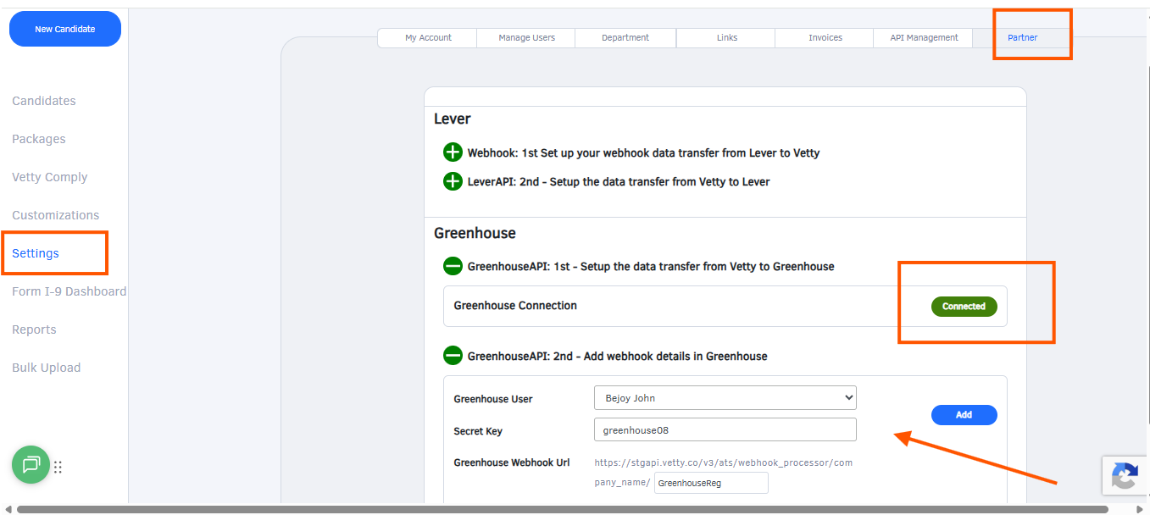Switch to API Management tab
1150x515 pixels.
(924, 38)
